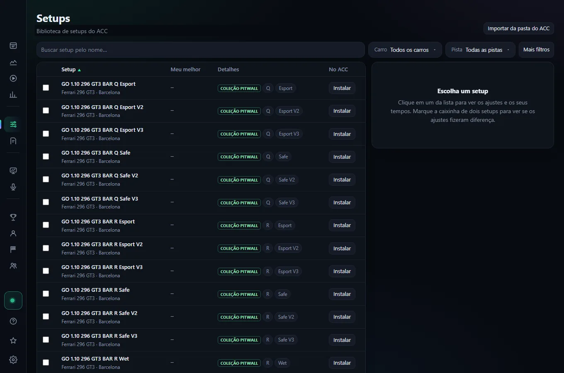The width and height of the screenshot is (564, 373).
Task: Select 'GO 1.10 296 GT3 BAR R Esport V2' row
Action: [201, 248]
